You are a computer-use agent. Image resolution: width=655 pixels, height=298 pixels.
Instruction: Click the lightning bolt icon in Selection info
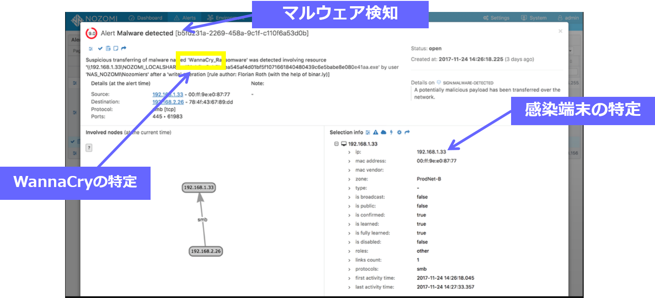click(391, 132)
